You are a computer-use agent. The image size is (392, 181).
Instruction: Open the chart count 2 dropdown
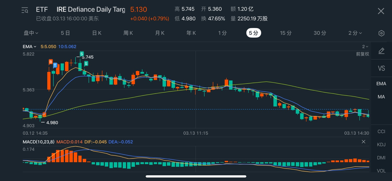tap(365, 47)
